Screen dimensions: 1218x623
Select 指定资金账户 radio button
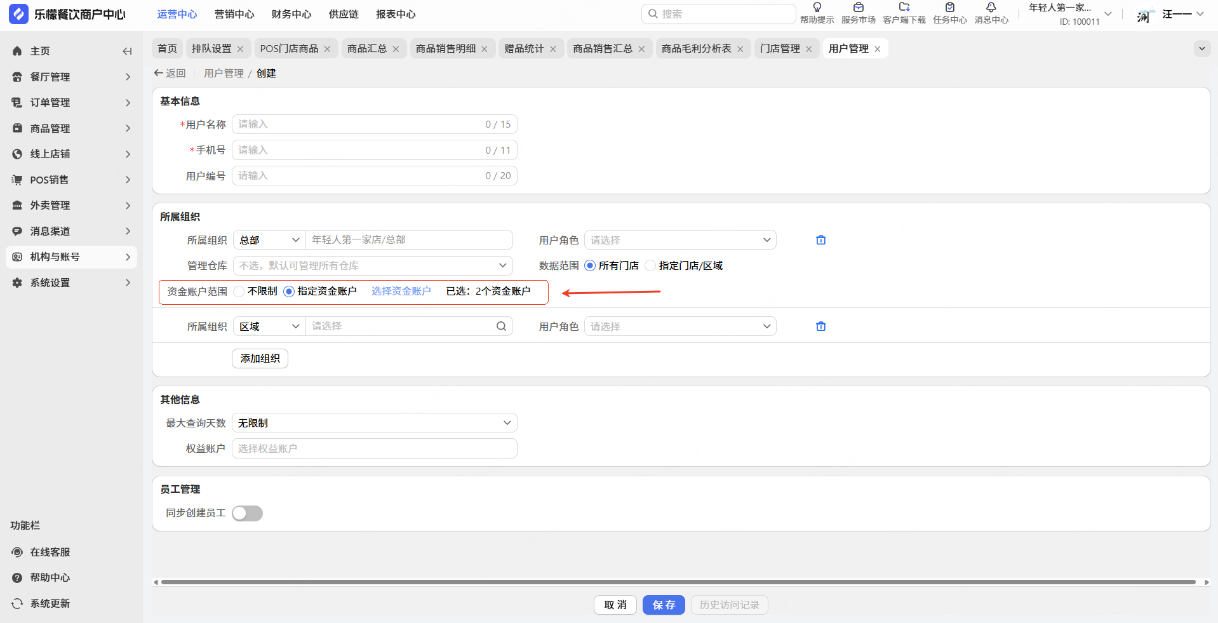point(289,291)
